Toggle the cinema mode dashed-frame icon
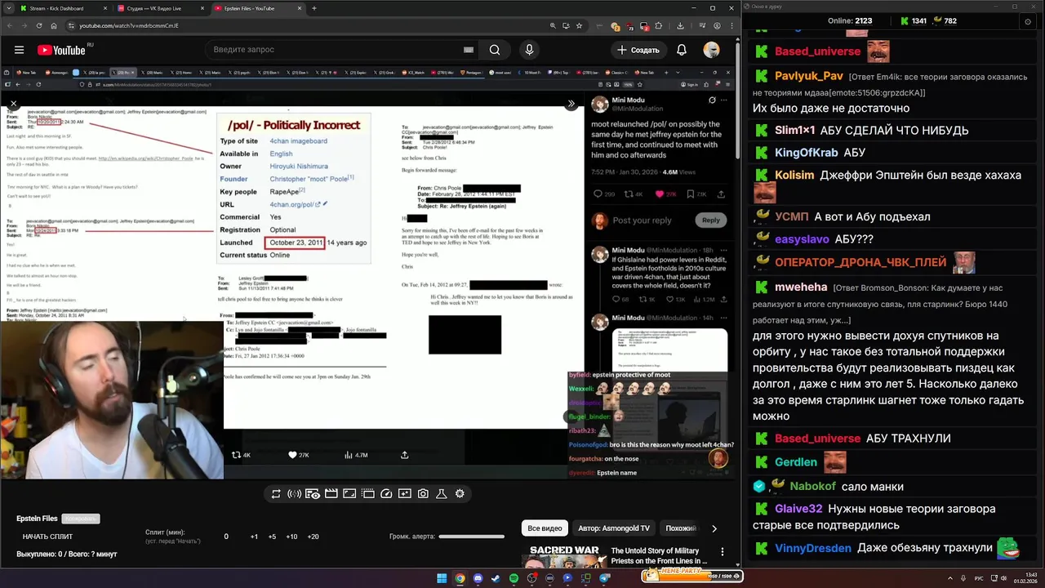This screenshot has height=588, width=1045. click(x=368, y=494)
